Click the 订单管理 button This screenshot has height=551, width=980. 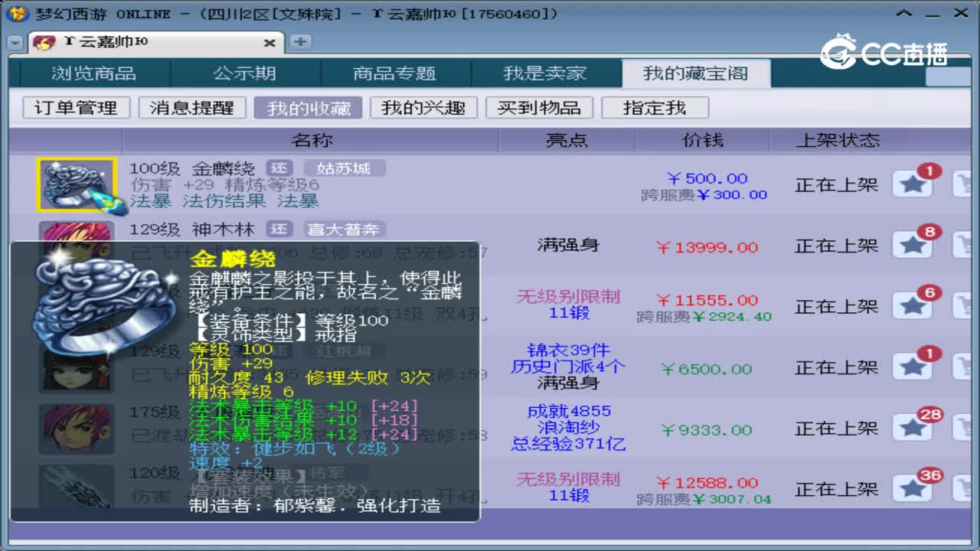(x=76, y=108)
